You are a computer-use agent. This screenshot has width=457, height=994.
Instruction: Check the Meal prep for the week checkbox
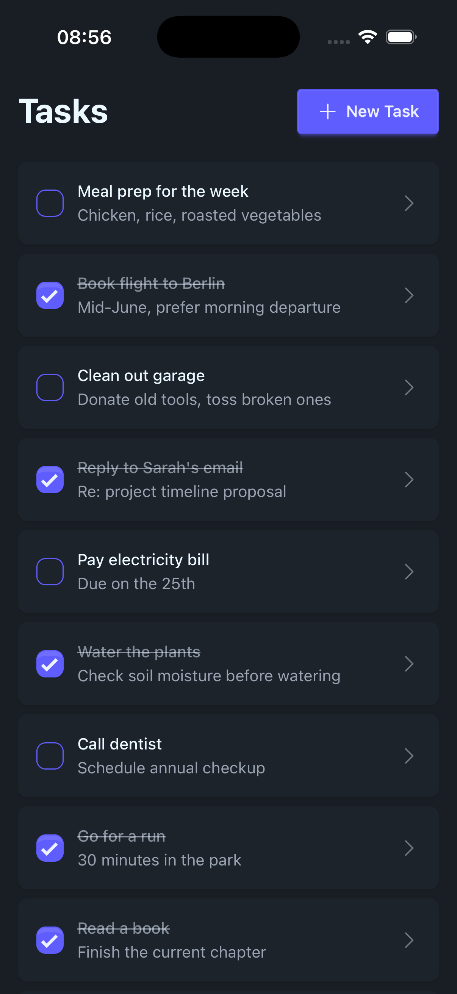50,203
